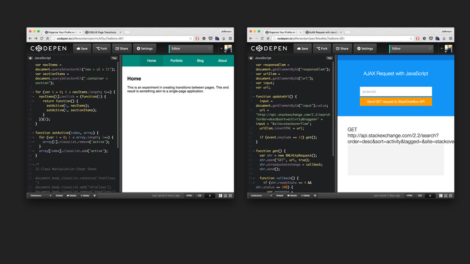Open a new tab in the AJAX Request window
470x264 pixels.
click(x=348, y=33)
